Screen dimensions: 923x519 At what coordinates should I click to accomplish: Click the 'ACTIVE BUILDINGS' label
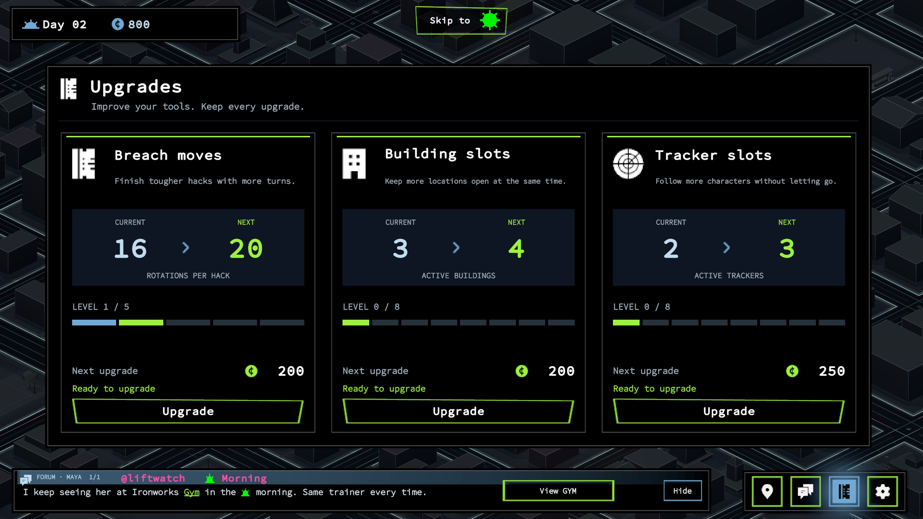pos(458,276)
